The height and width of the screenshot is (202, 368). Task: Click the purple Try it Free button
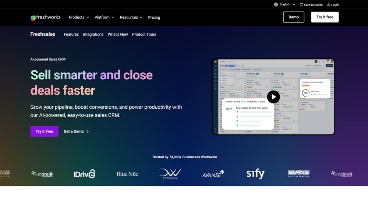point(45,131)
